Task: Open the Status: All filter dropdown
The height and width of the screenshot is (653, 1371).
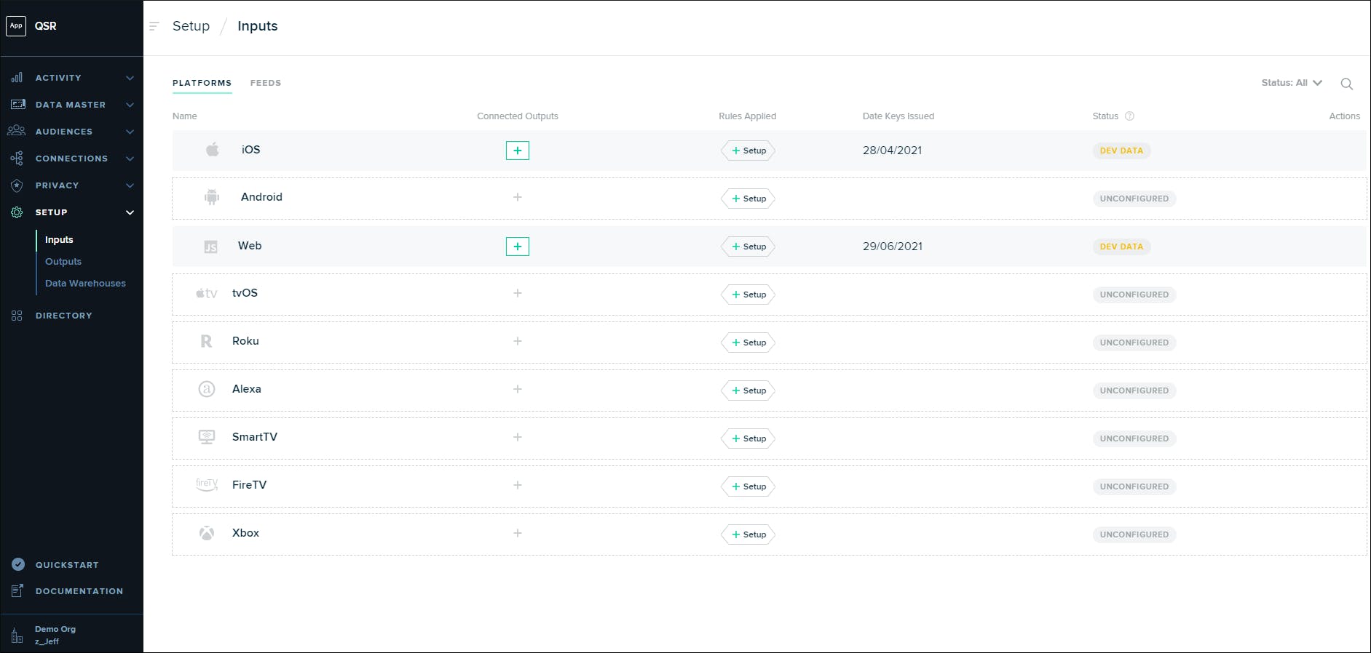Action: pos(1292,83)
